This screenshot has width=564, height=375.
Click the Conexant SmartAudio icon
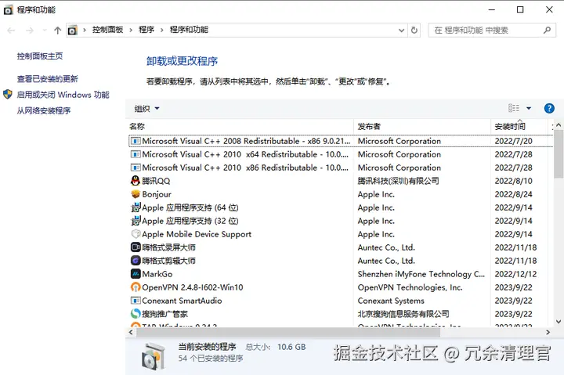pyautogui.click(x=136, y=301)
